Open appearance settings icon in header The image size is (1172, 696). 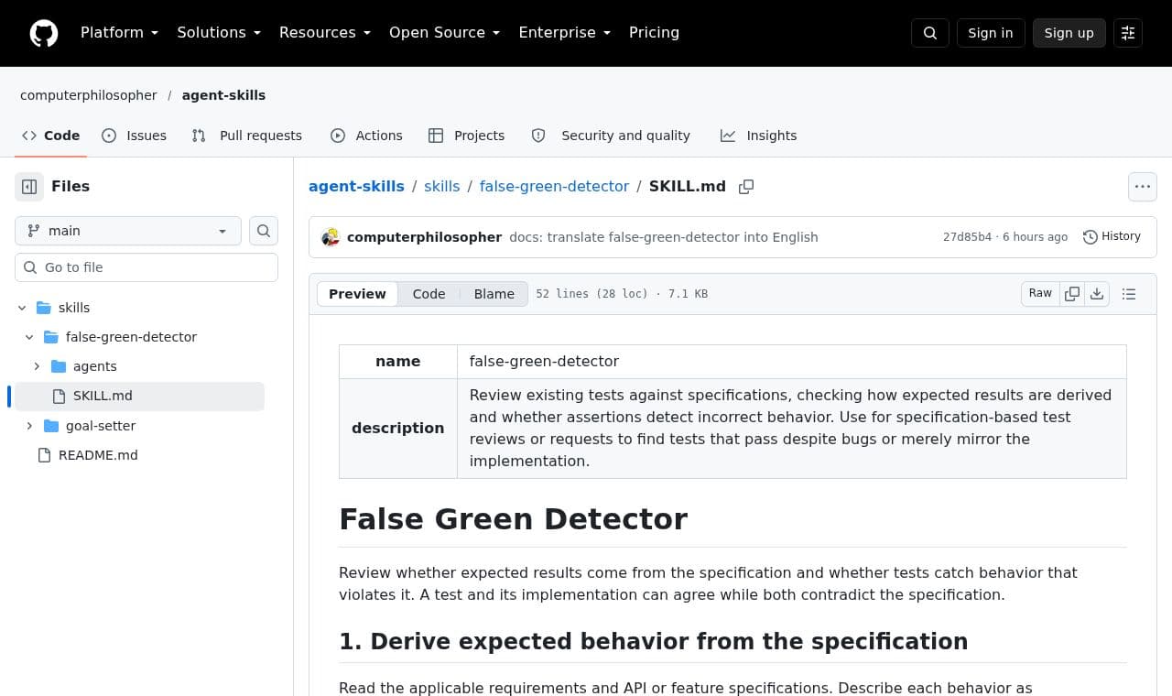1128,33
